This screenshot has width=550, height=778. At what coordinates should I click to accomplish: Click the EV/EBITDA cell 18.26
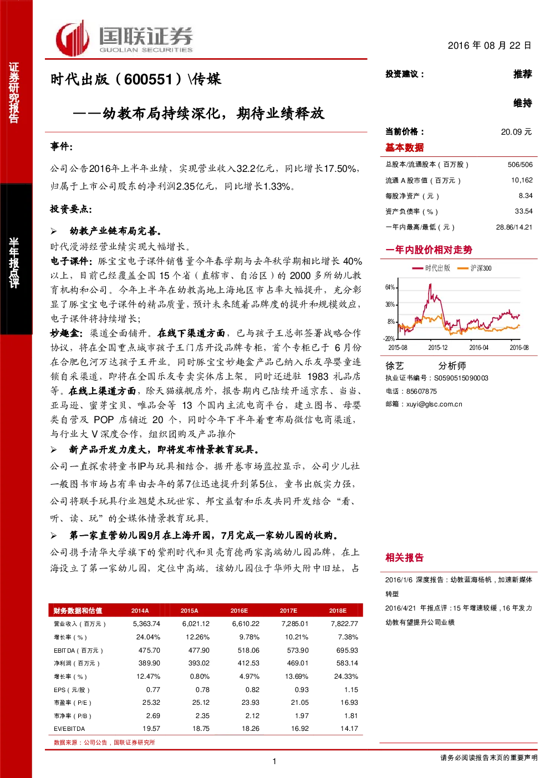pyautogui.click(x=251, y=729)
